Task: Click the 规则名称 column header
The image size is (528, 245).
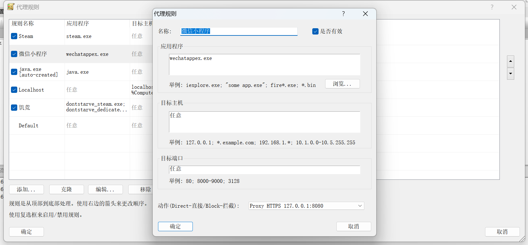Action: 37,24
